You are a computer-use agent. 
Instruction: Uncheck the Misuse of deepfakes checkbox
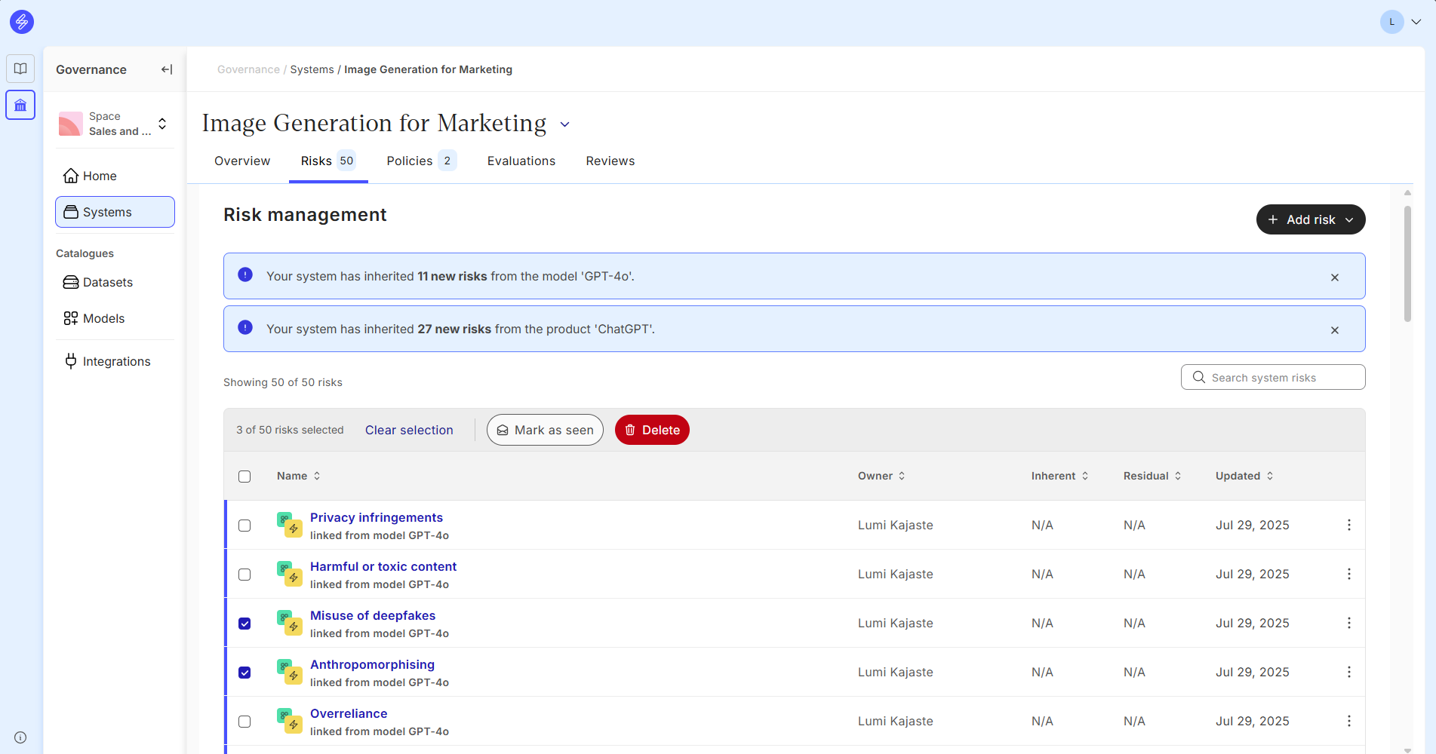point(244,624)
